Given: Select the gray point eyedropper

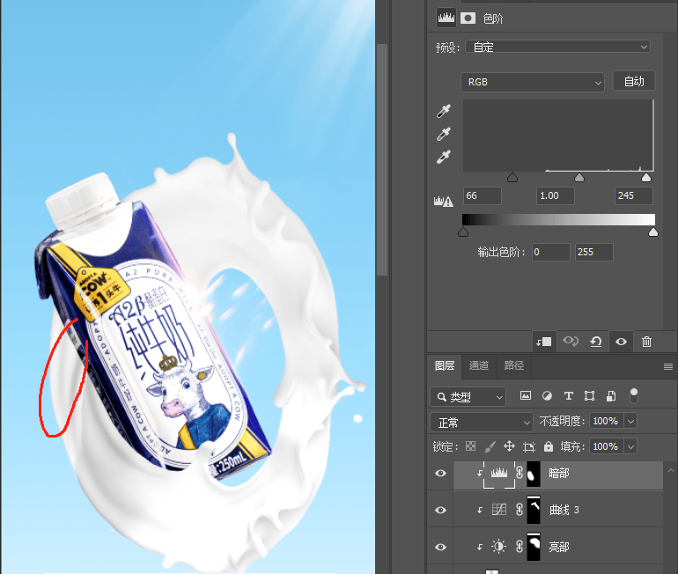Looking at the screenshot, I should 444,134.
